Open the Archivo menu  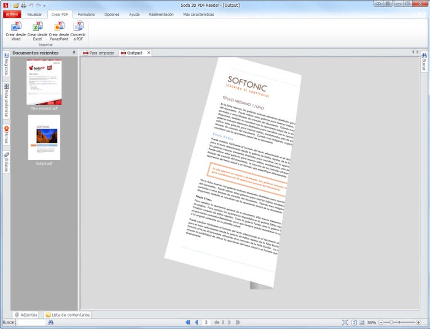point(12,14)
